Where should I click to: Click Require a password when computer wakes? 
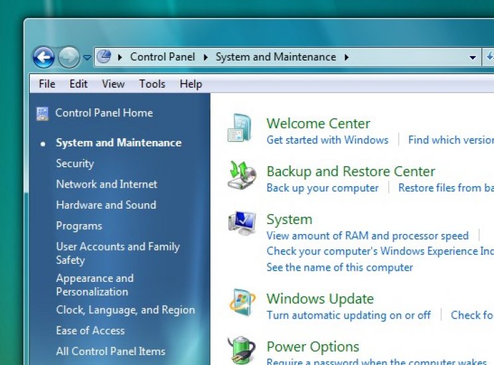click(376, 362)
